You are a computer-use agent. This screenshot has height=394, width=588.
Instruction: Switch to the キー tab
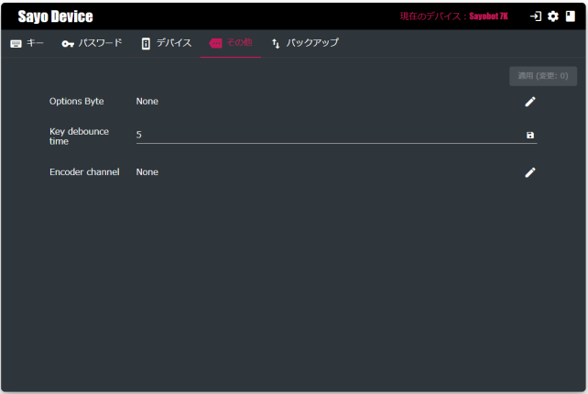[27, 44]
